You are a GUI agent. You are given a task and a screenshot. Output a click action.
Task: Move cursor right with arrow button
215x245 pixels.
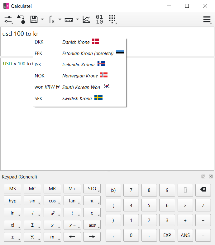(92, 237)
